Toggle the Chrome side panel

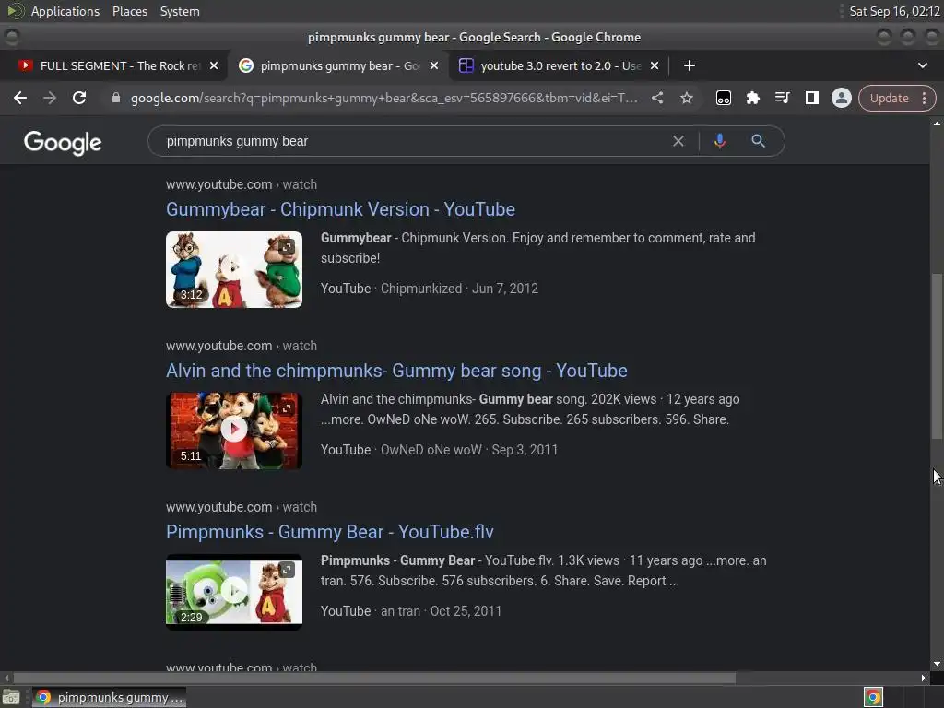(x=811, y=98)
